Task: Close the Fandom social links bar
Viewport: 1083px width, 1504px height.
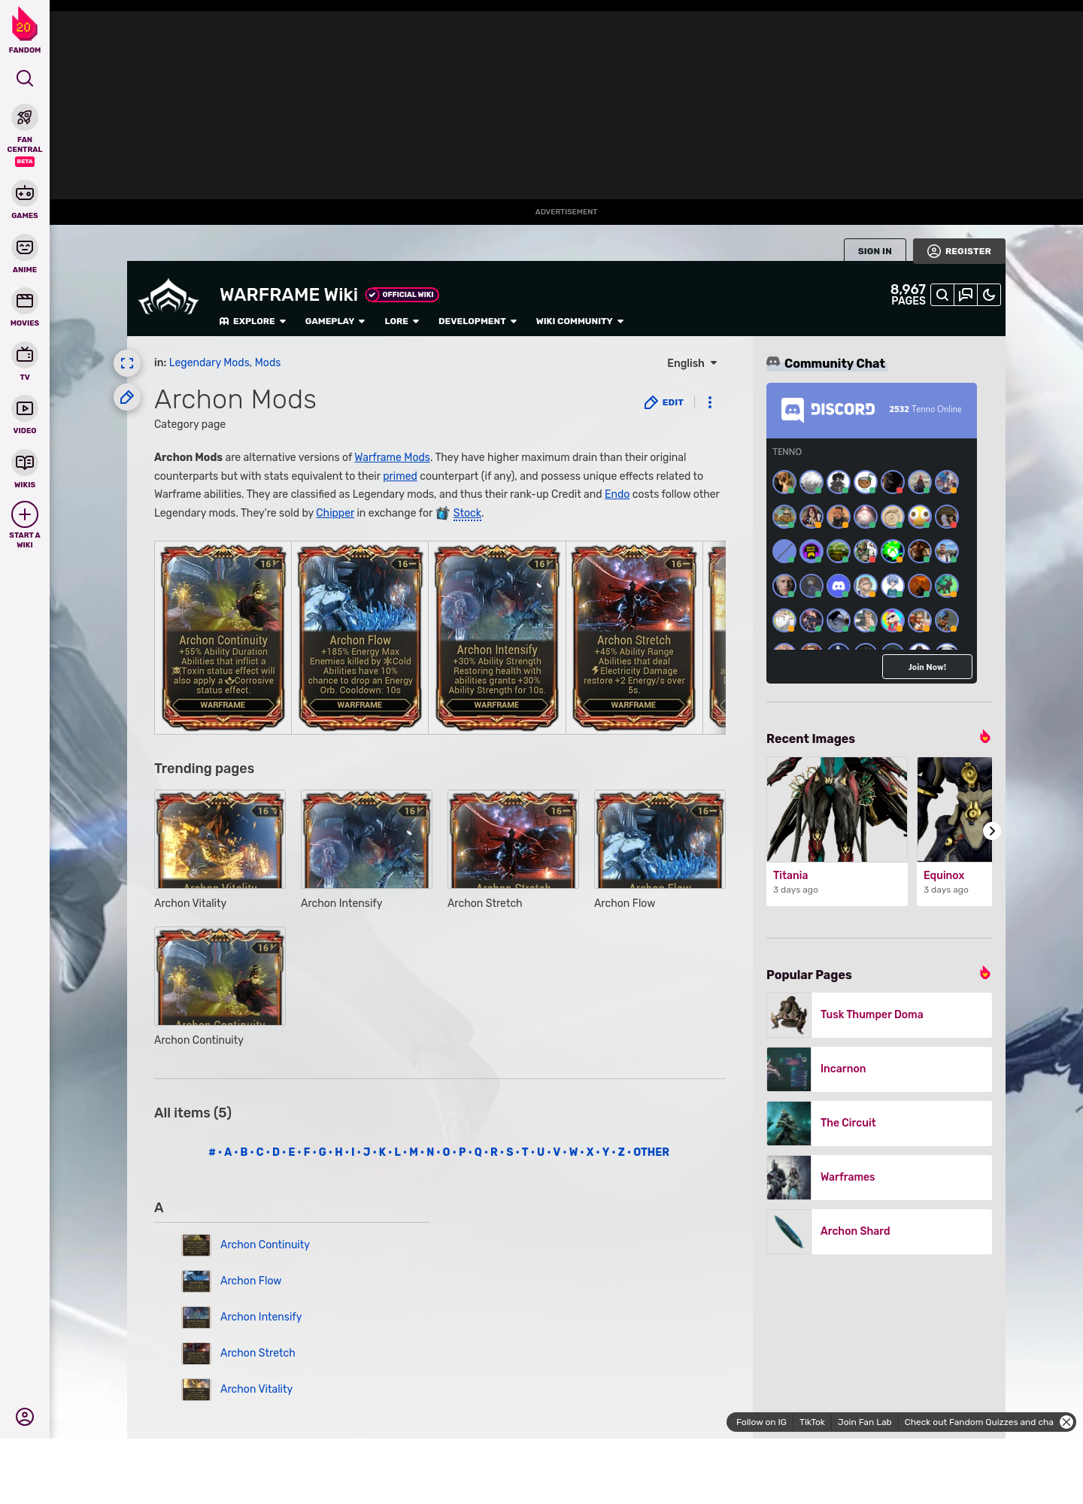Action: point(1066,1422)
